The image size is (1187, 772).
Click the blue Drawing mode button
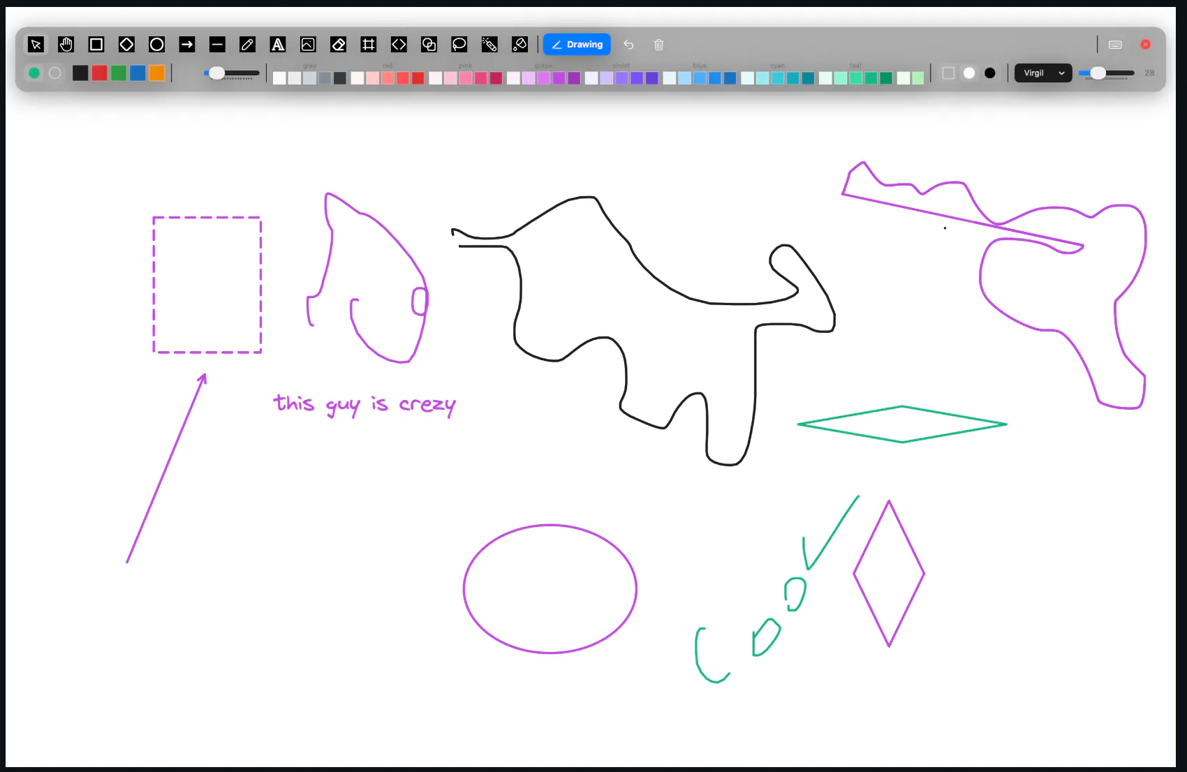[x=577, y=45]
